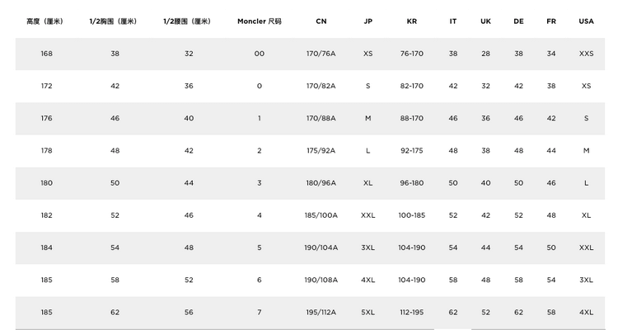
Task: Select the 175/92A CN size cell
Action: [x=321, y=151]
